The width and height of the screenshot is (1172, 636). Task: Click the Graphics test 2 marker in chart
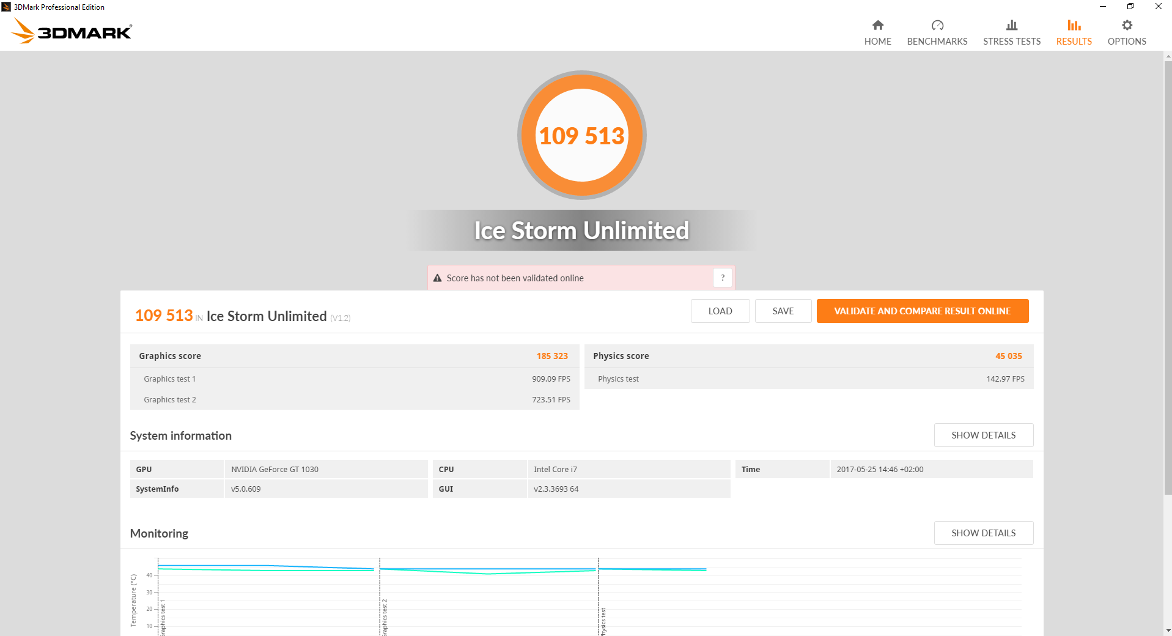coord(385,618)
